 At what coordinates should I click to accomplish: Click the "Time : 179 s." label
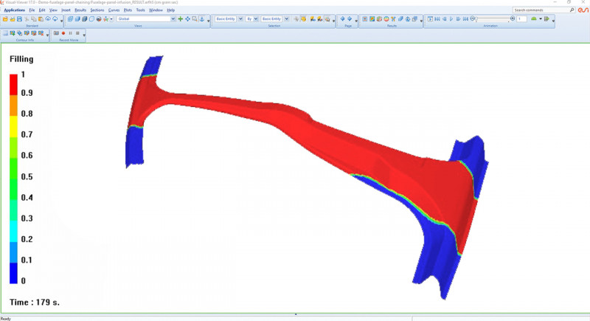[35, 303]
